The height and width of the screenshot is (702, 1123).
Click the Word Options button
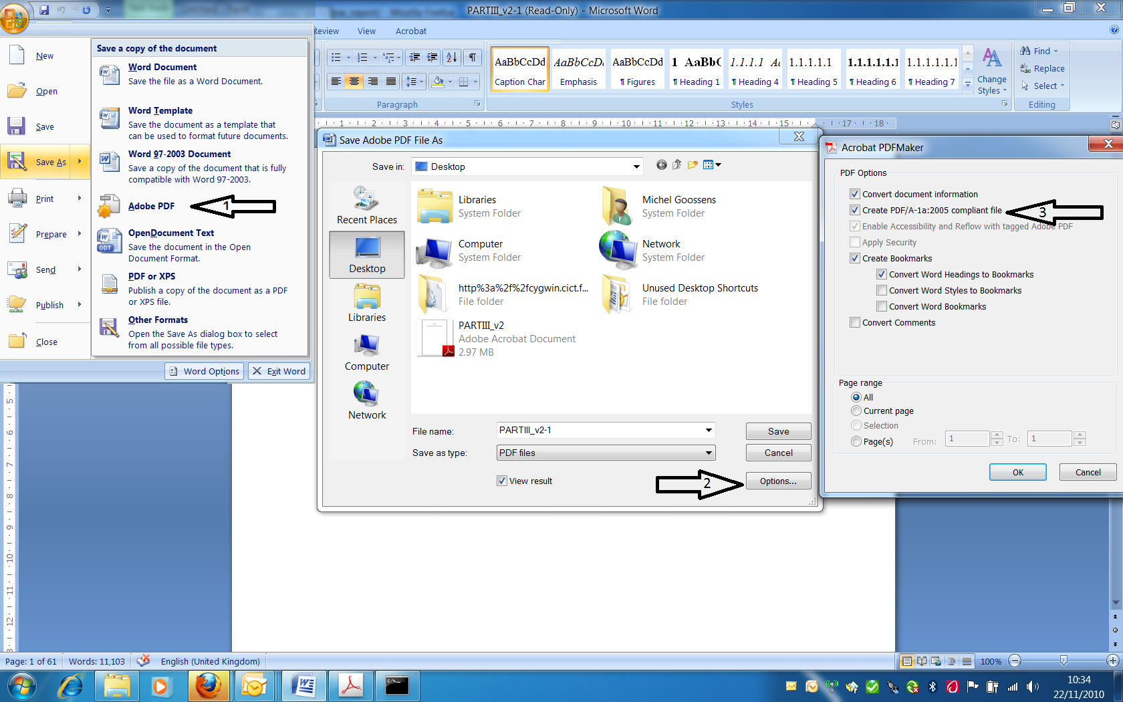[204, 371]
